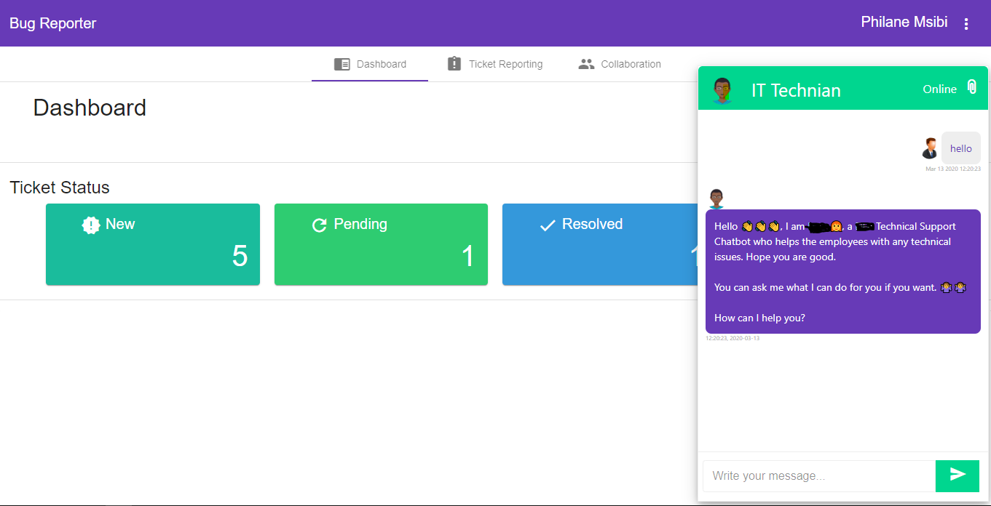
Task: Click the people icon next to Collaboration
Action: tap(586, 63)
